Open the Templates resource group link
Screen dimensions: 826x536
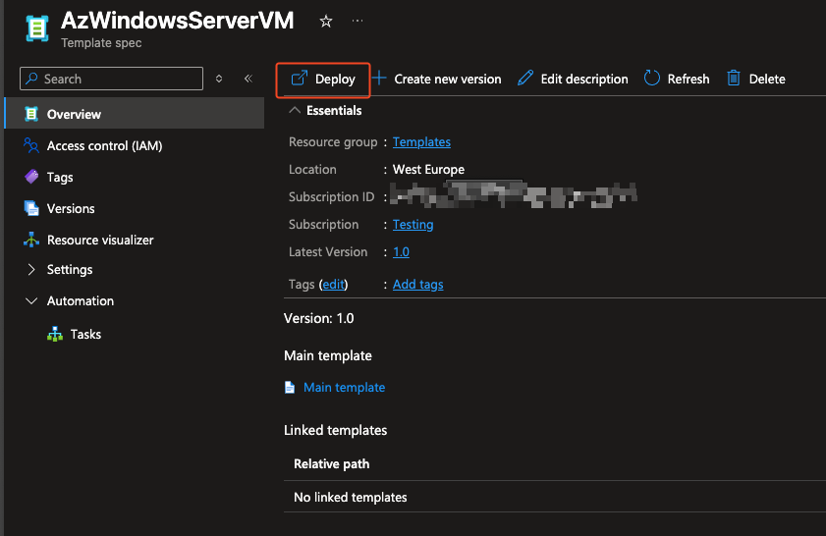[421, 142]
